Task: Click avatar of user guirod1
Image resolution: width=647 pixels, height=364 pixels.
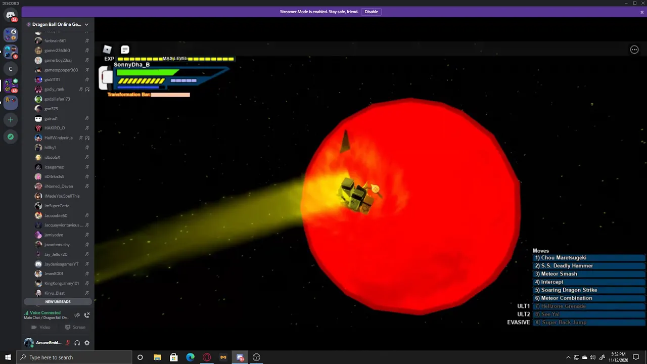Action: coord(38,118)
